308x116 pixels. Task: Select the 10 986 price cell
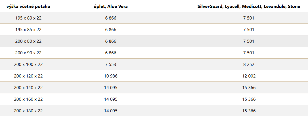[x=111, y=76]
